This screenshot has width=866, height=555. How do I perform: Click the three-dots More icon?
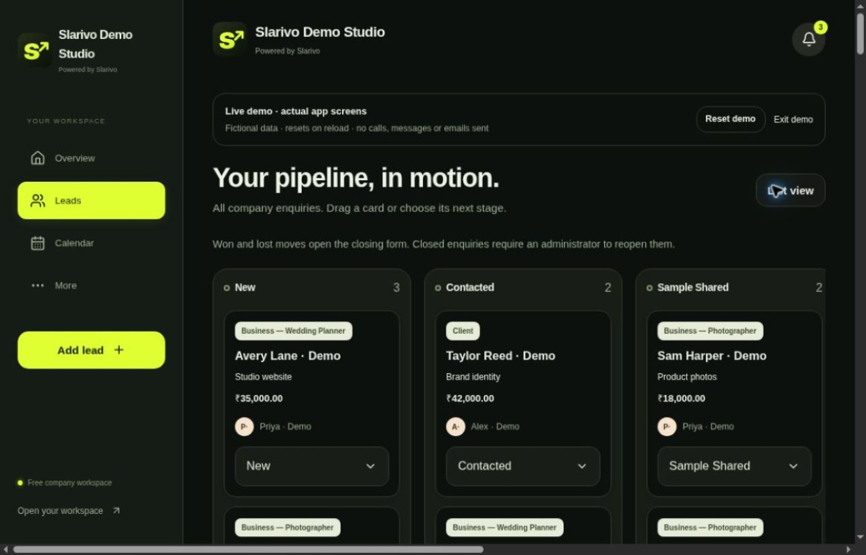click(38, 285)
